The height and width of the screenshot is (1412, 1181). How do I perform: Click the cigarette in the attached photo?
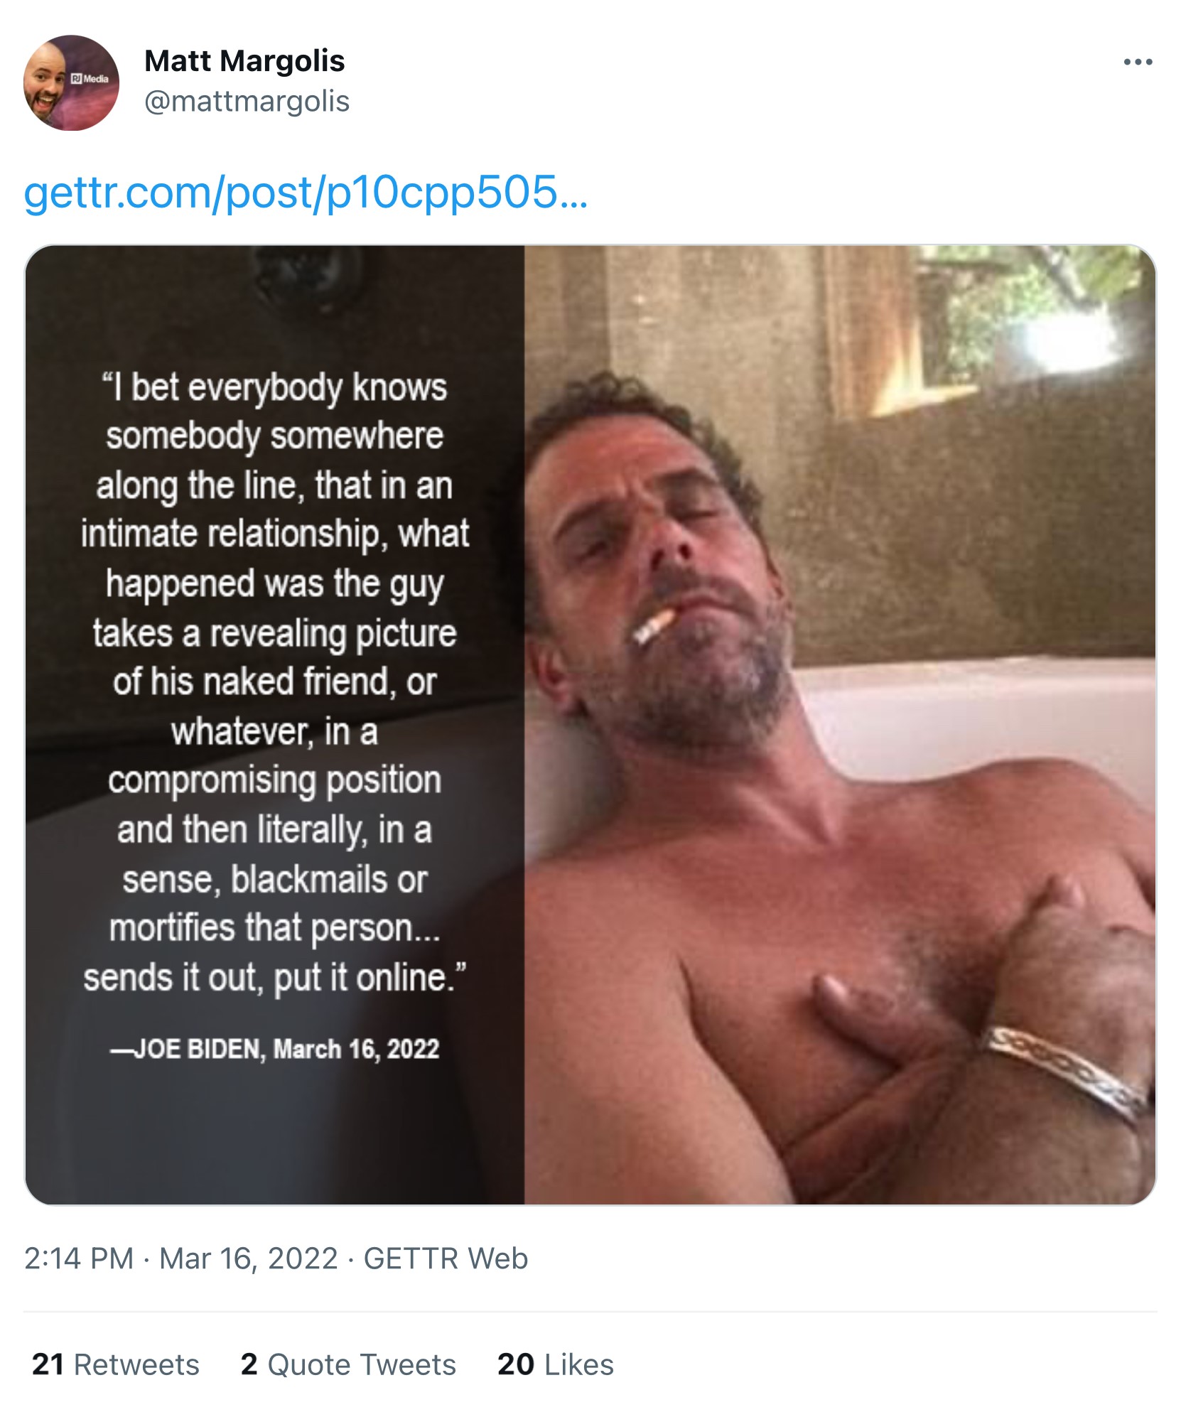point(653,626)
